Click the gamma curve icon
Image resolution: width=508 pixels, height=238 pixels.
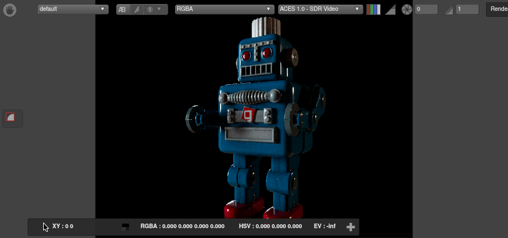(x=448, y=10)
